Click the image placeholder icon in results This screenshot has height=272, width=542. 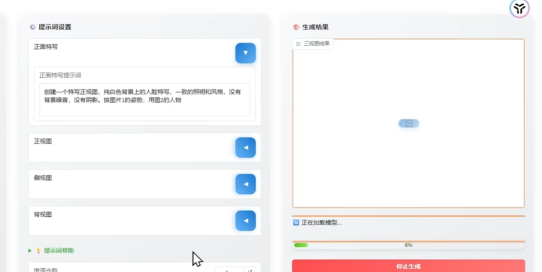coord(408,124)
